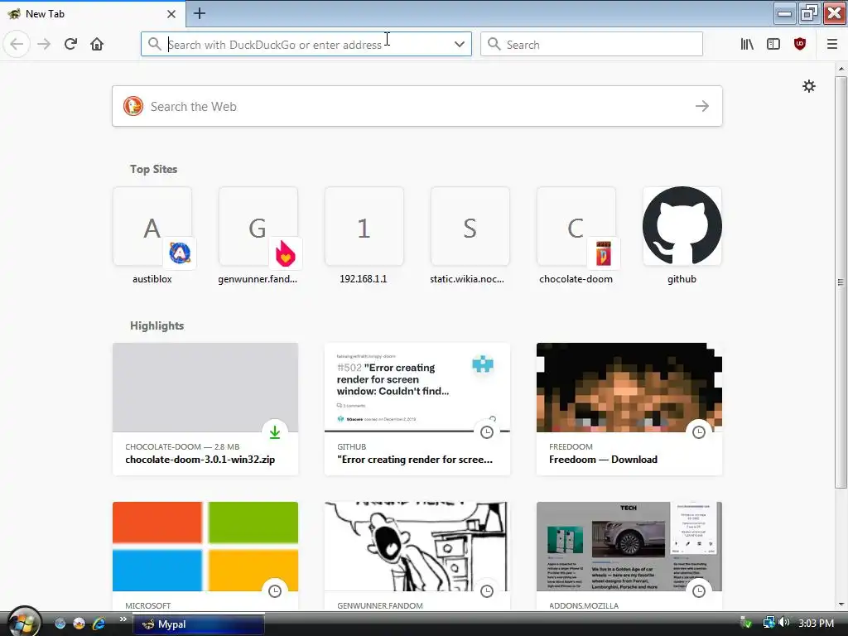Show sidebars with the sidebar icon
The image size is (848, 636).
tap(773, 44)
